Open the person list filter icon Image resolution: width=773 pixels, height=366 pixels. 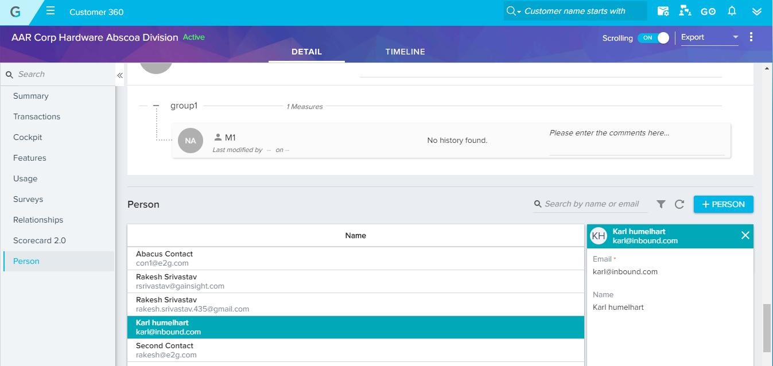click(661, 204)
